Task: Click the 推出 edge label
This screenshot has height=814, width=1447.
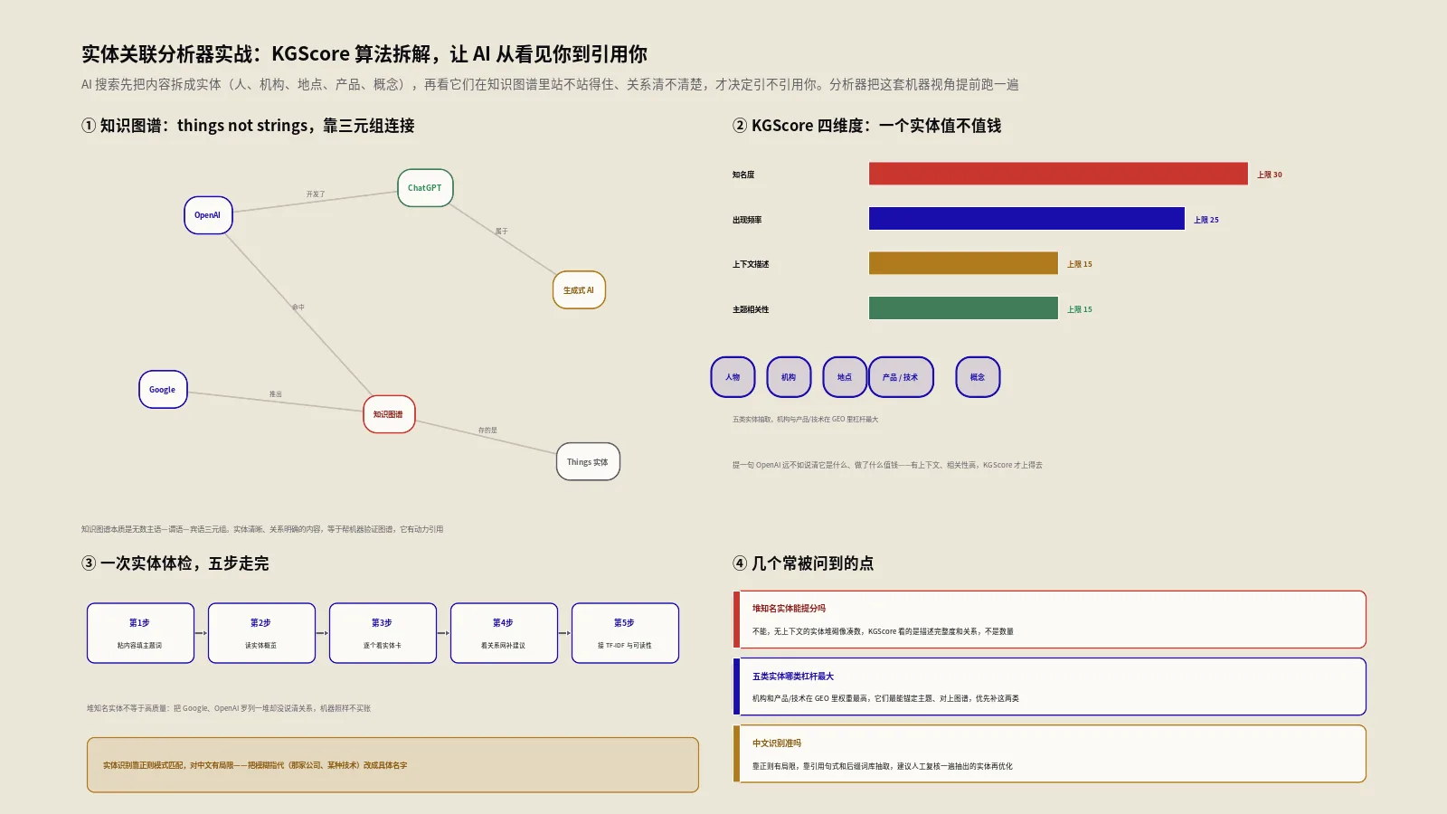Action: tap(276, 394)
